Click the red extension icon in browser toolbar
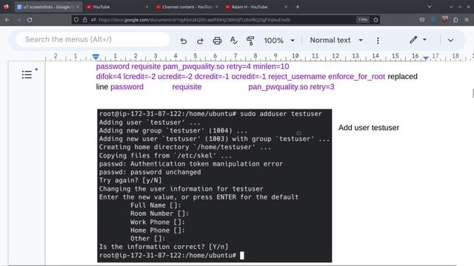474x266 pixels. [x=444, y=20]
